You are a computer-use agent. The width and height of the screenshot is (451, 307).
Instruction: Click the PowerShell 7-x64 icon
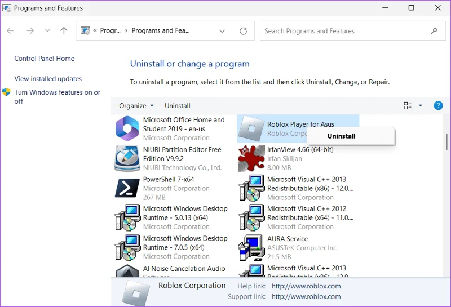tap(127, 188)
